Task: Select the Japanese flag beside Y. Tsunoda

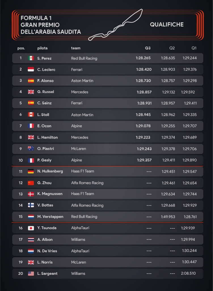Action: [31, 228]
